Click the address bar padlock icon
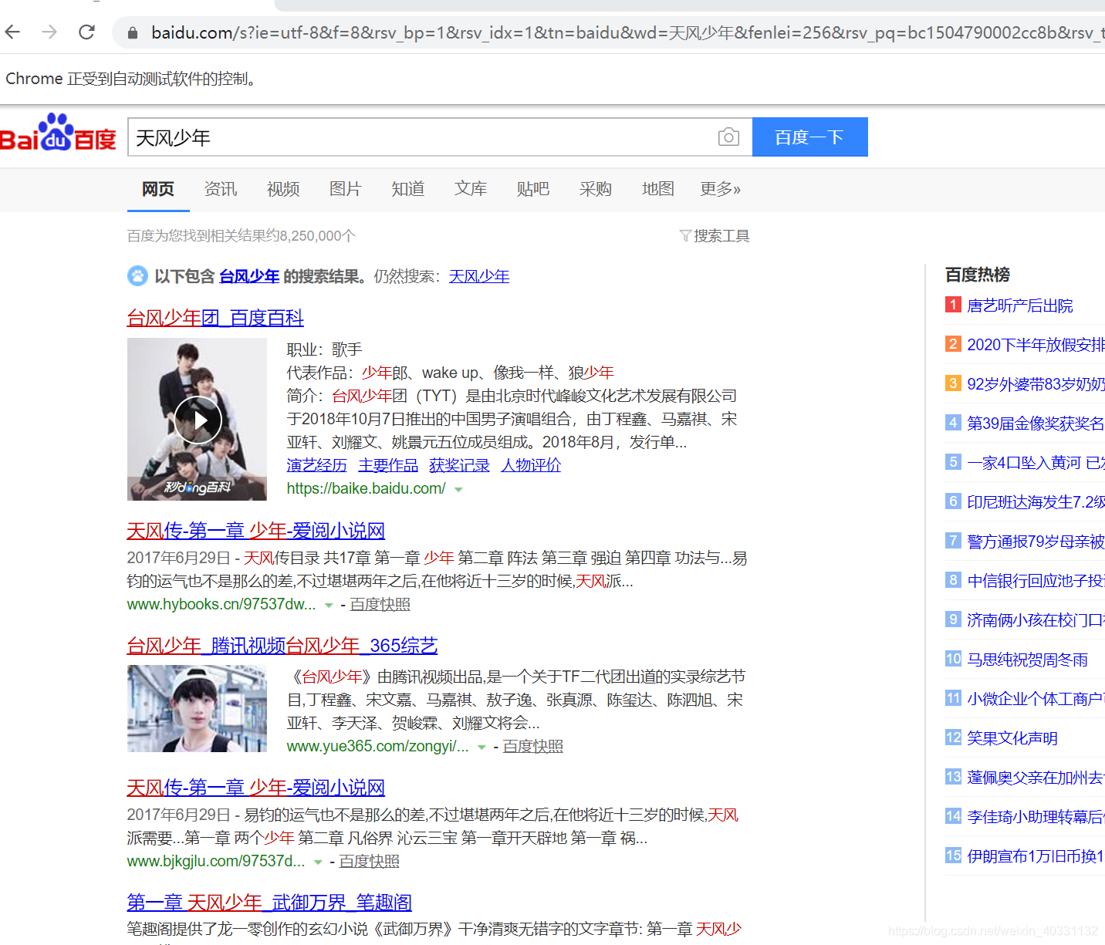1105x945 pixels. pyautogui.click(x=133, y=32)
